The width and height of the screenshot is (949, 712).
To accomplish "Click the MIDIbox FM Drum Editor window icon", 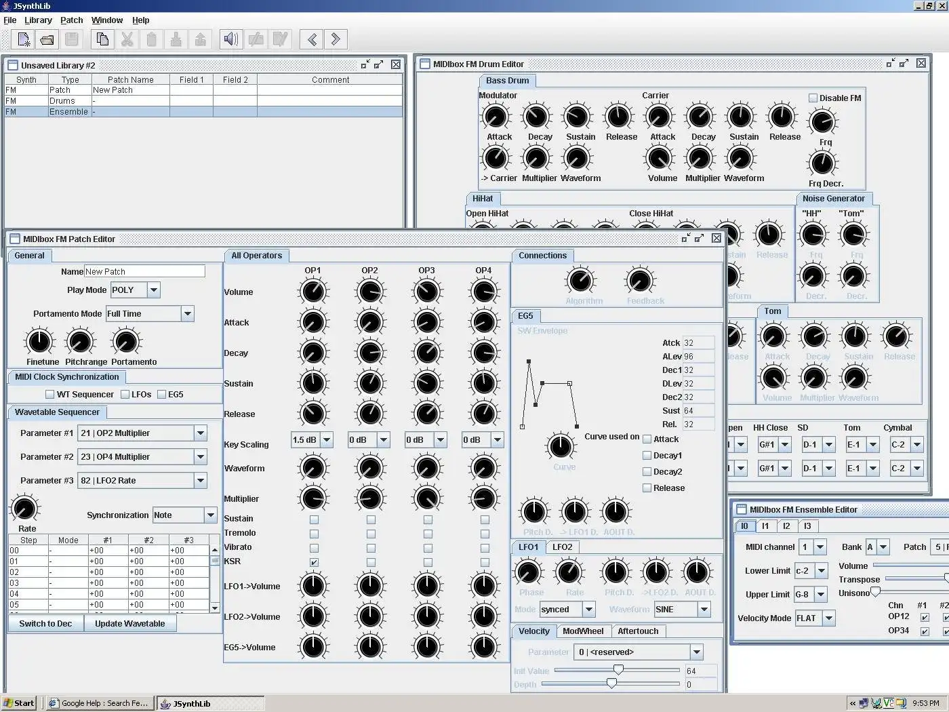I will (x=425, y=64).
